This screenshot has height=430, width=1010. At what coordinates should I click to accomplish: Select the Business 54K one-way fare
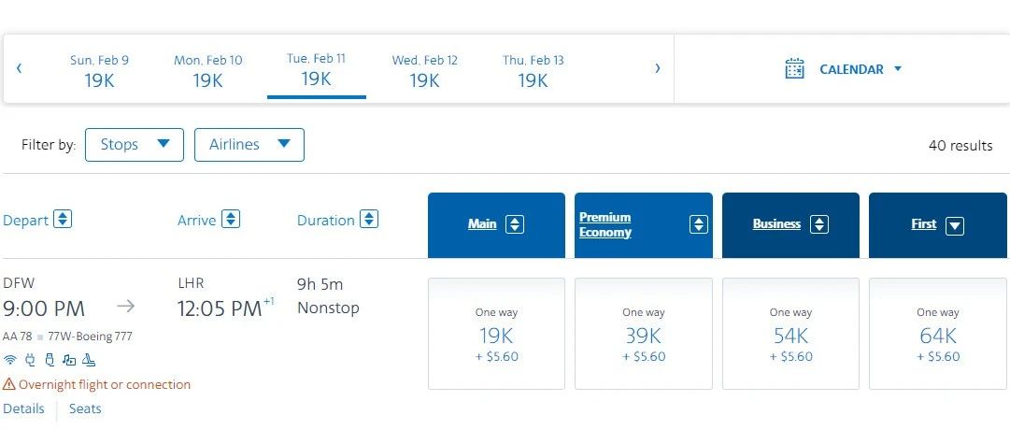point(790,334)
